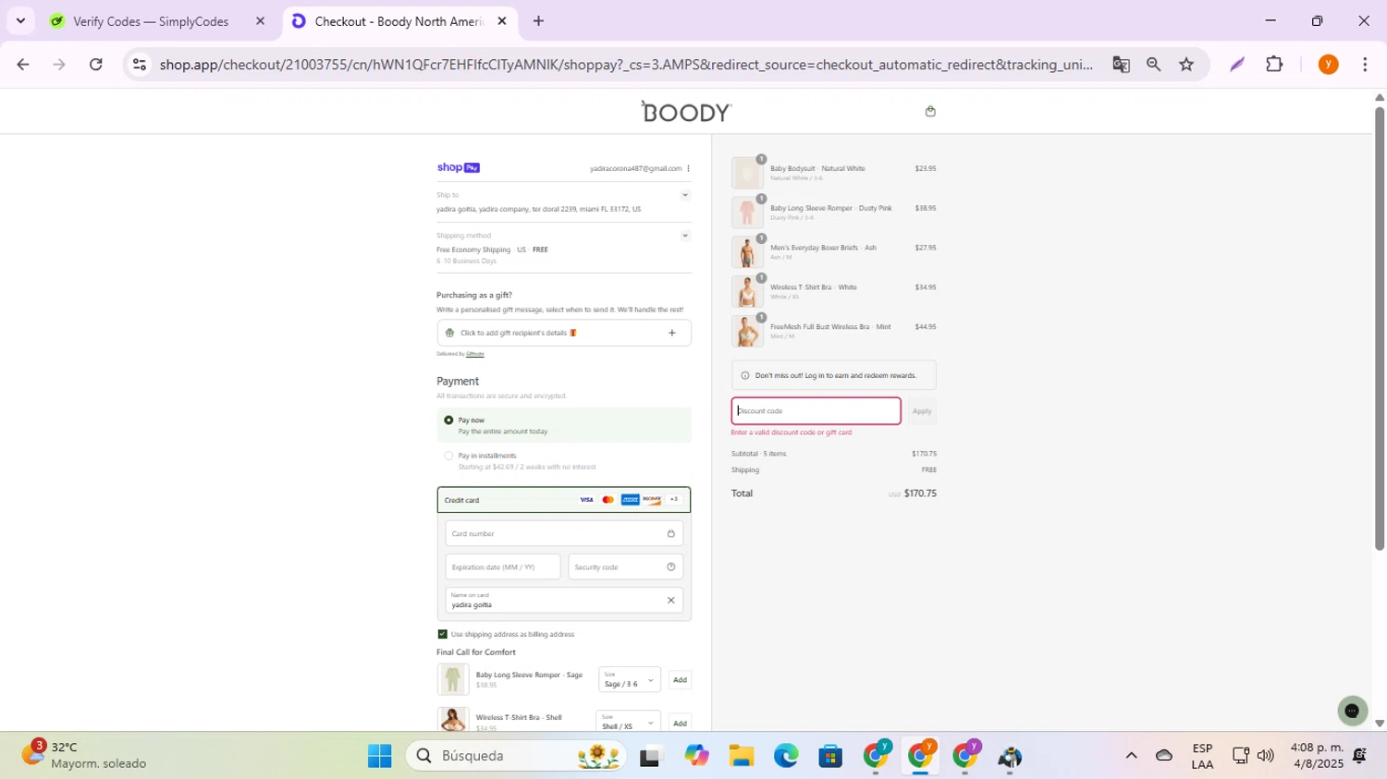Open the tab search dropdown arrow
1387x779 pixels.
pos(20,20)
